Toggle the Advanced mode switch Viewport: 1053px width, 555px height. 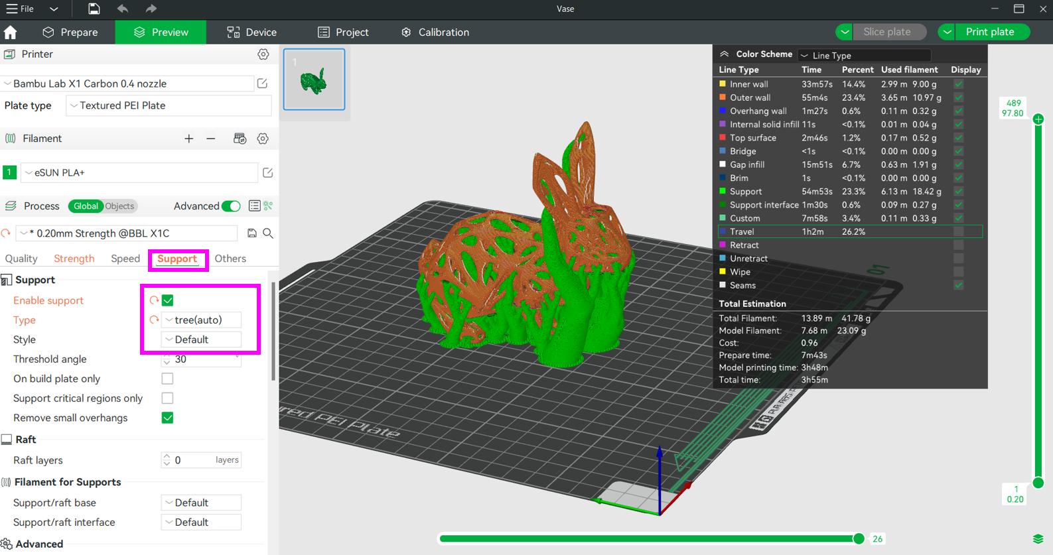point(231,206)
